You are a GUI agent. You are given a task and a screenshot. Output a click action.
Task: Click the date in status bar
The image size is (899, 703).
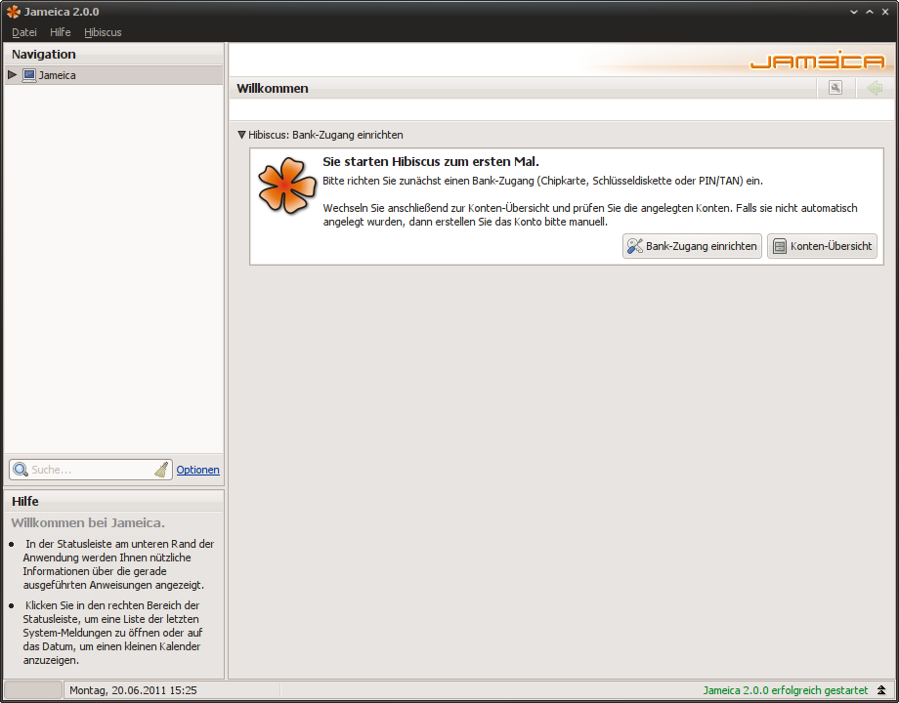[133, 690]
